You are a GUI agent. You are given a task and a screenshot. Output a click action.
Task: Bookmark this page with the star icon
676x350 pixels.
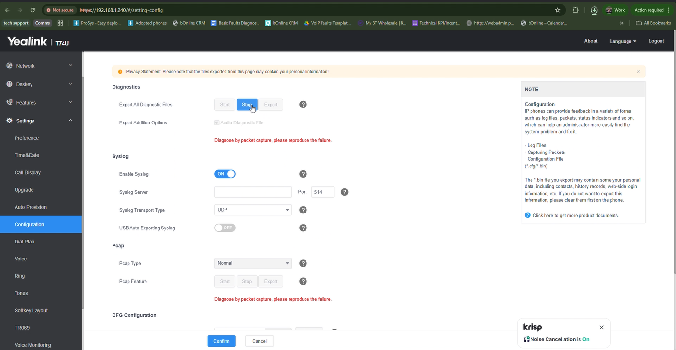[x=558, y=10]
